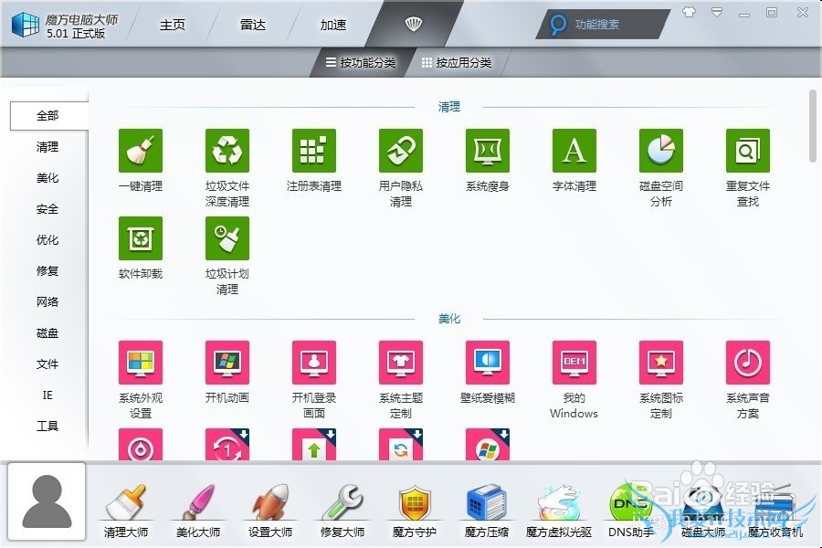The height and width of the screenshot is (548, 822).
Task: Open 注册表清理 registry cleaner
Action: (x=314, y=151)
